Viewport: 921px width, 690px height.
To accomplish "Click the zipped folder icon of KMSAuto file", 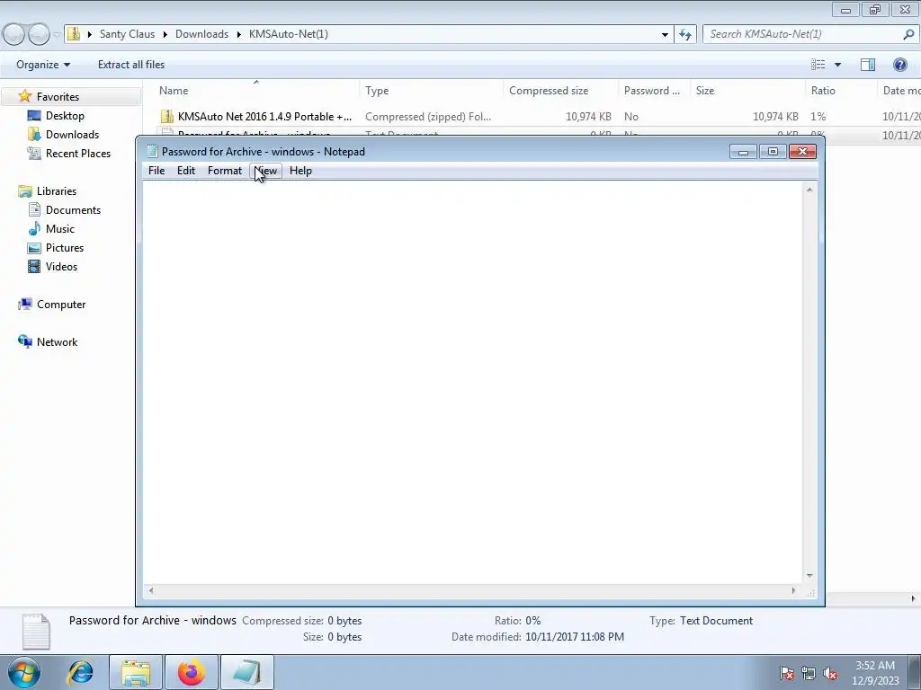I will tap(166, 116).
